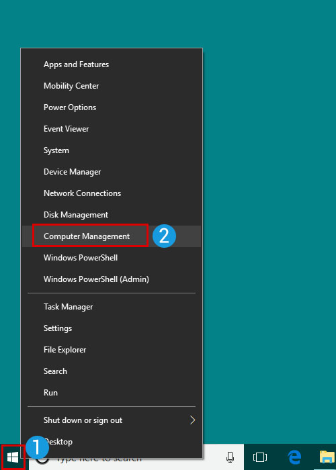This screenshot has width=336, height=470.
Task: Open the Run dialog entry
Action: (112, 393)
